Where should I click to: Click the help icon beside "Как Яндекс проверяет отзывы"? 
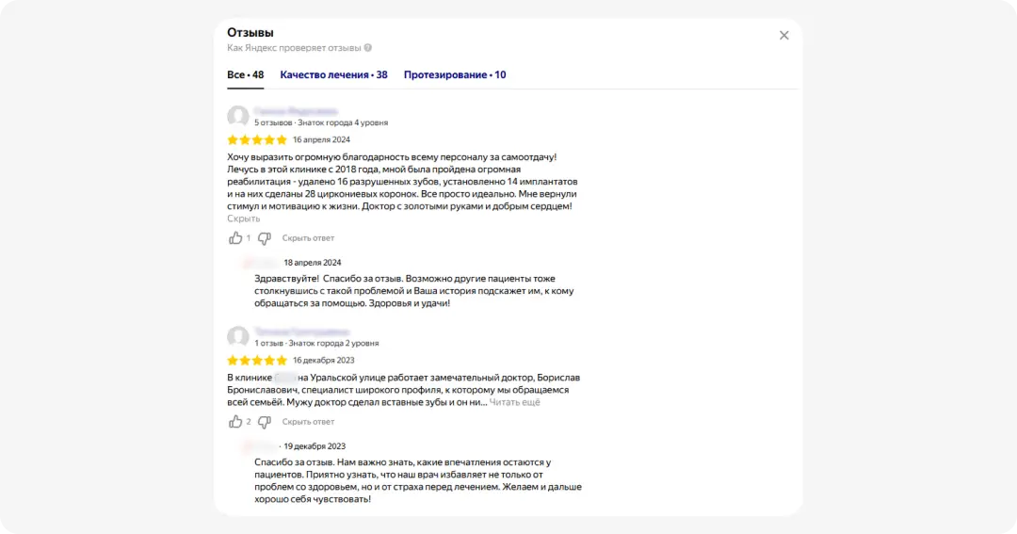[x=368, y=48]
